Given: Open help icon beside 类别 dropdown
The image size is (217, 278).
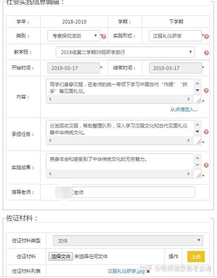Looking at the screenshot, I should [x=104, y=37].
